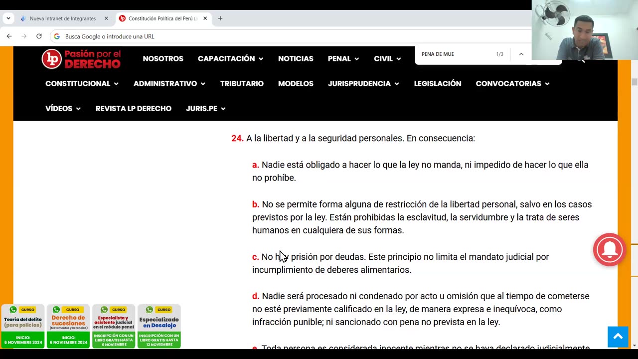
Task: Expand the VÍDEOS menu
Action: [63, 109]
